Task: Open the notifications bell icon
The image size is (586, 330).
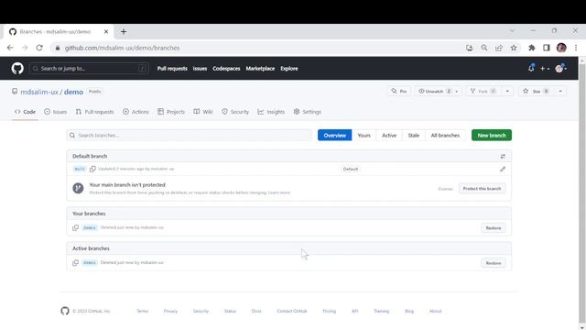Action: point(531,68)
